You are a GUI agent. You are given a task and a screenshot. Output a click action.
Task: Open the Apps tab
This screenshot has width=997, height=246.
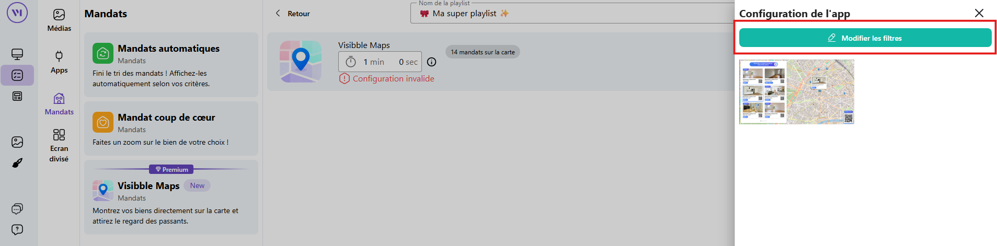[x=59, y=62]
